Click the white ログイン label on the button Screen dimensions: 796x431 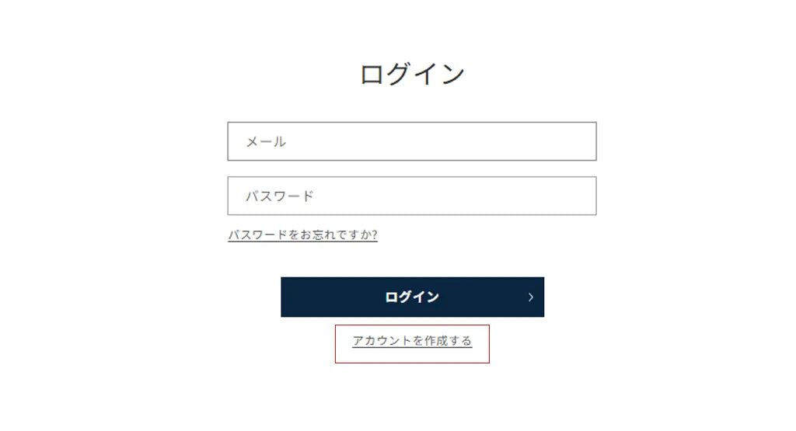point(411,297)
